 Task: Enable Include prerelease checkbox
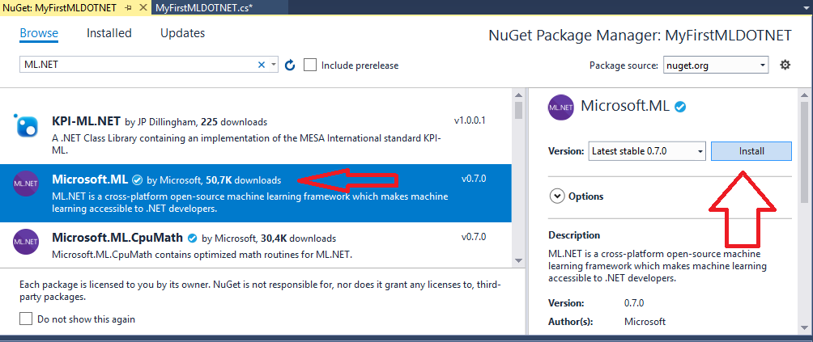(310, 65)
